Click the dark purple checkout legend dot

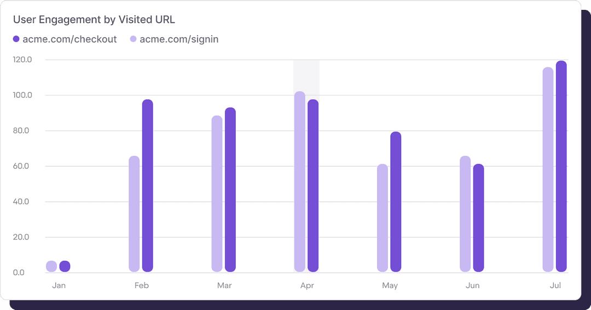pyautogui.click(x=16, y=39)
